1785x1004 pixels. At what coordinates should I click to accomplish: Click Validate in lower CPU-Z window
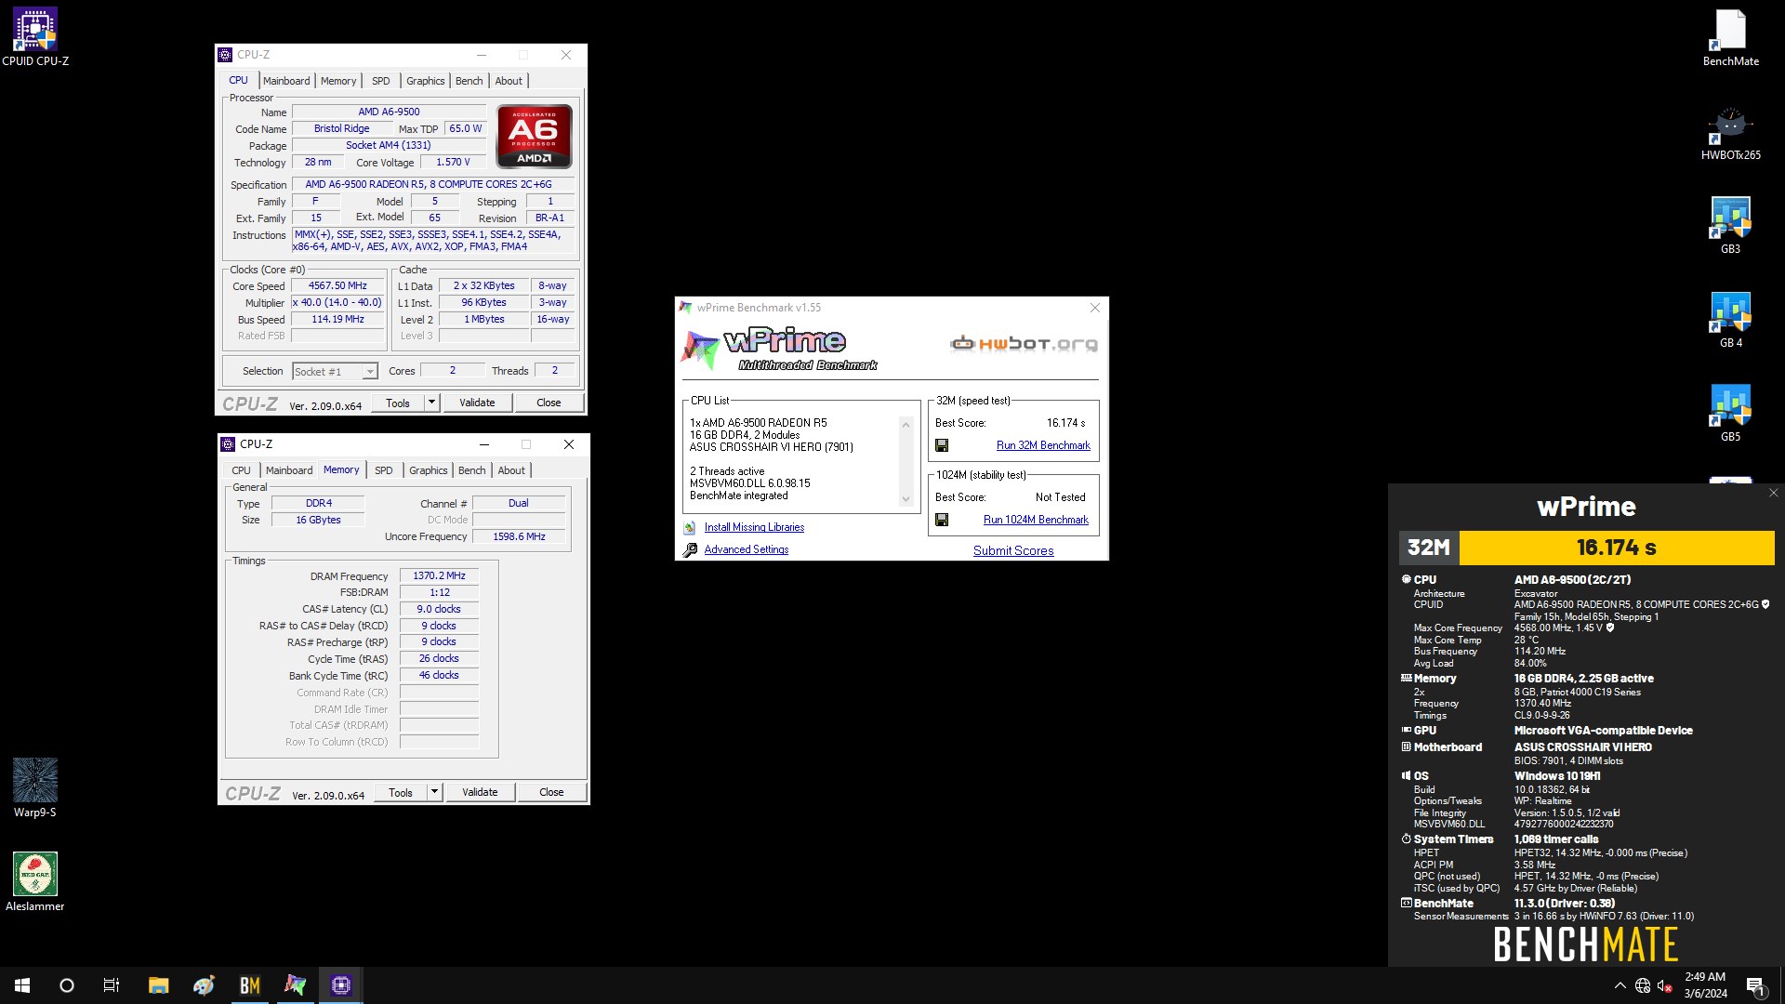coord(480,792)
